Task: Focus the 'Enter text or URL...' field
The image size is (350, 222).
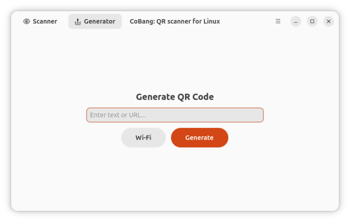Action: pos(175,115)
